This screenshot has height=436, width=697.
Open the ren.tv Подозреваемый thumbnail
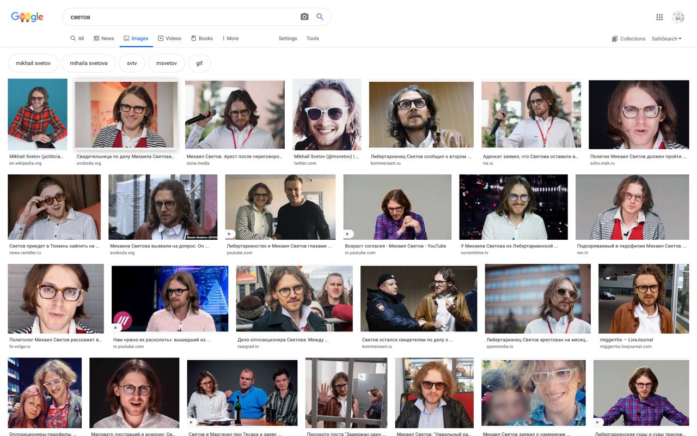[x=632, y=207]
